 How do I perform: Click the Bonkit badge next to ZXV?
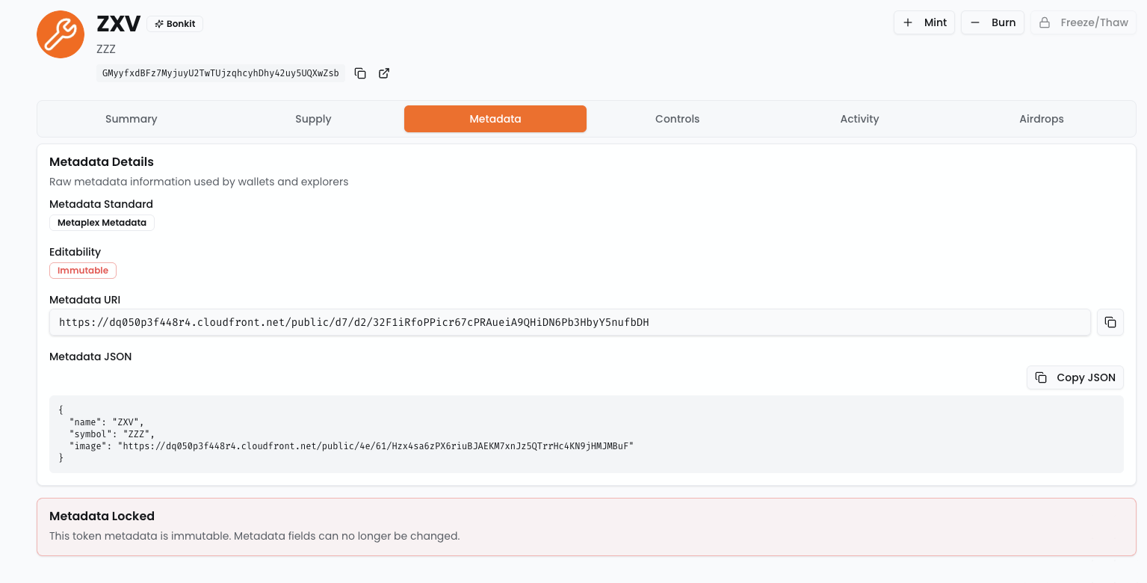click(175, 24)
